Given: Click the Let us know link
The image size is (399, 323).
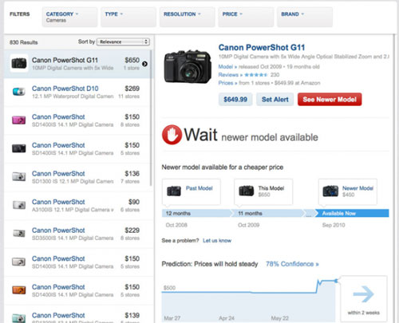Looking at the screenshot, I should tap(217, 241).
